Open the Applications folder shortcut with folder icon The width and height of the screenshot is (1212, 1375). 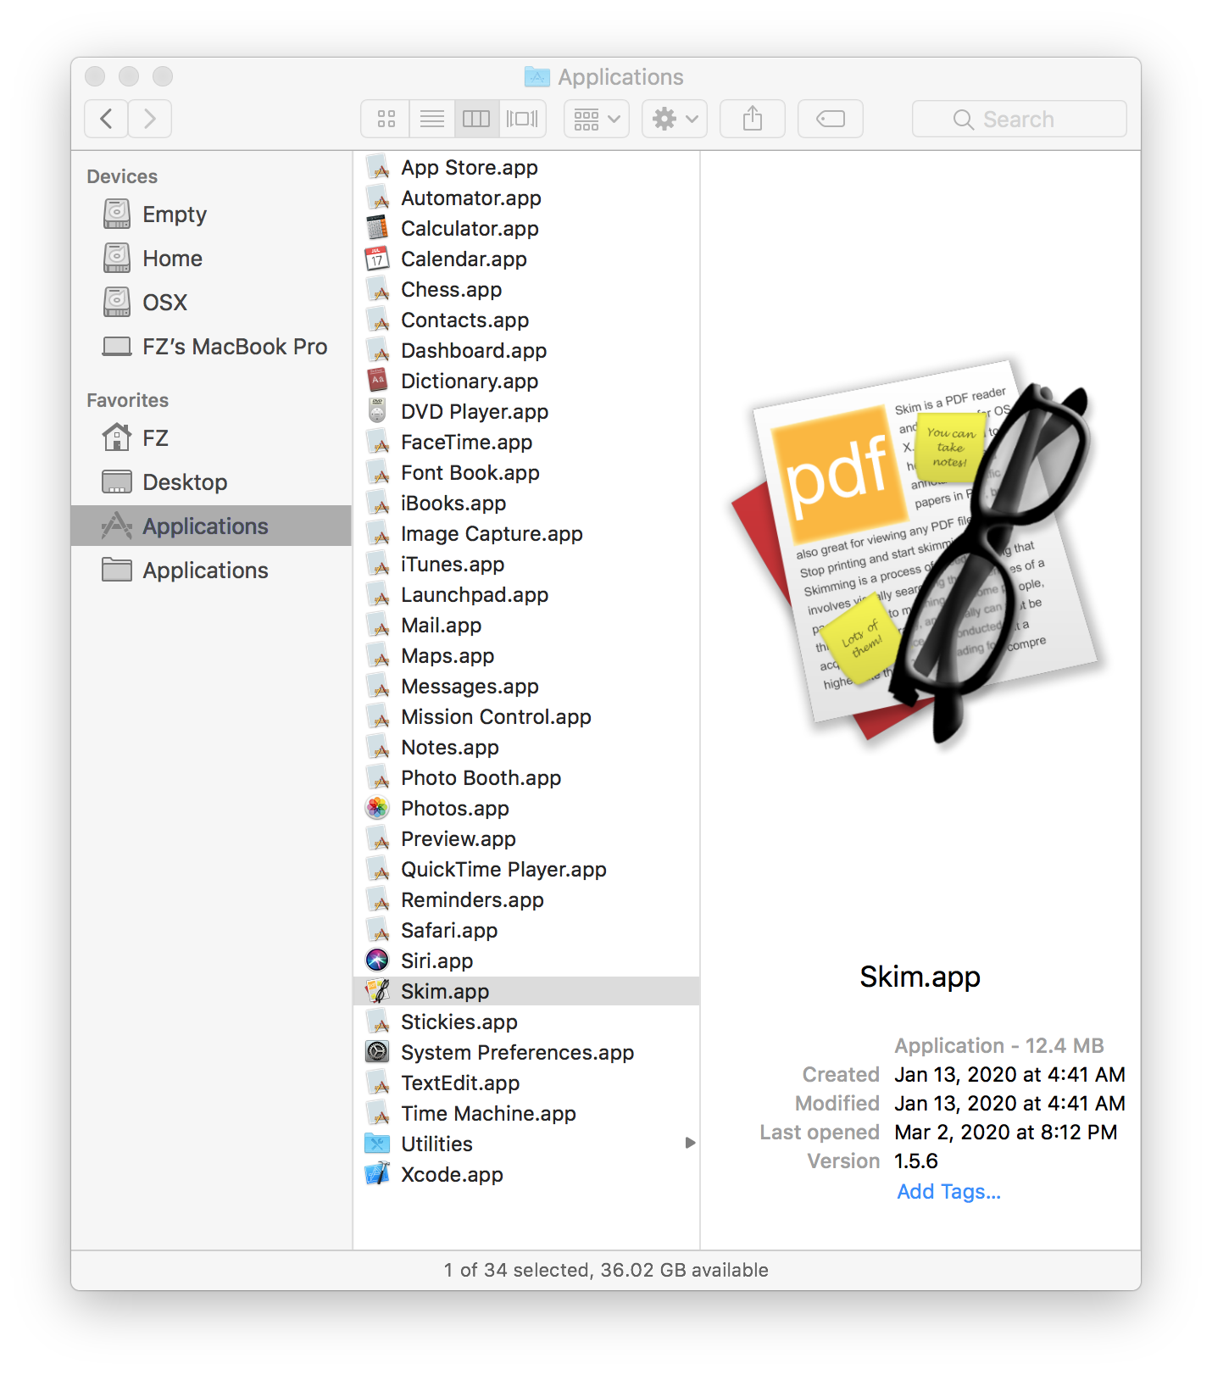[211, 571]
